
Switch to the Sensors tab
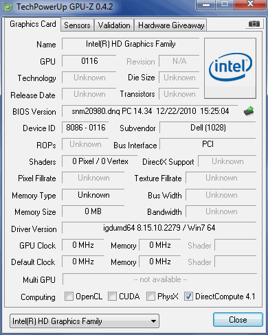point(77,25)
